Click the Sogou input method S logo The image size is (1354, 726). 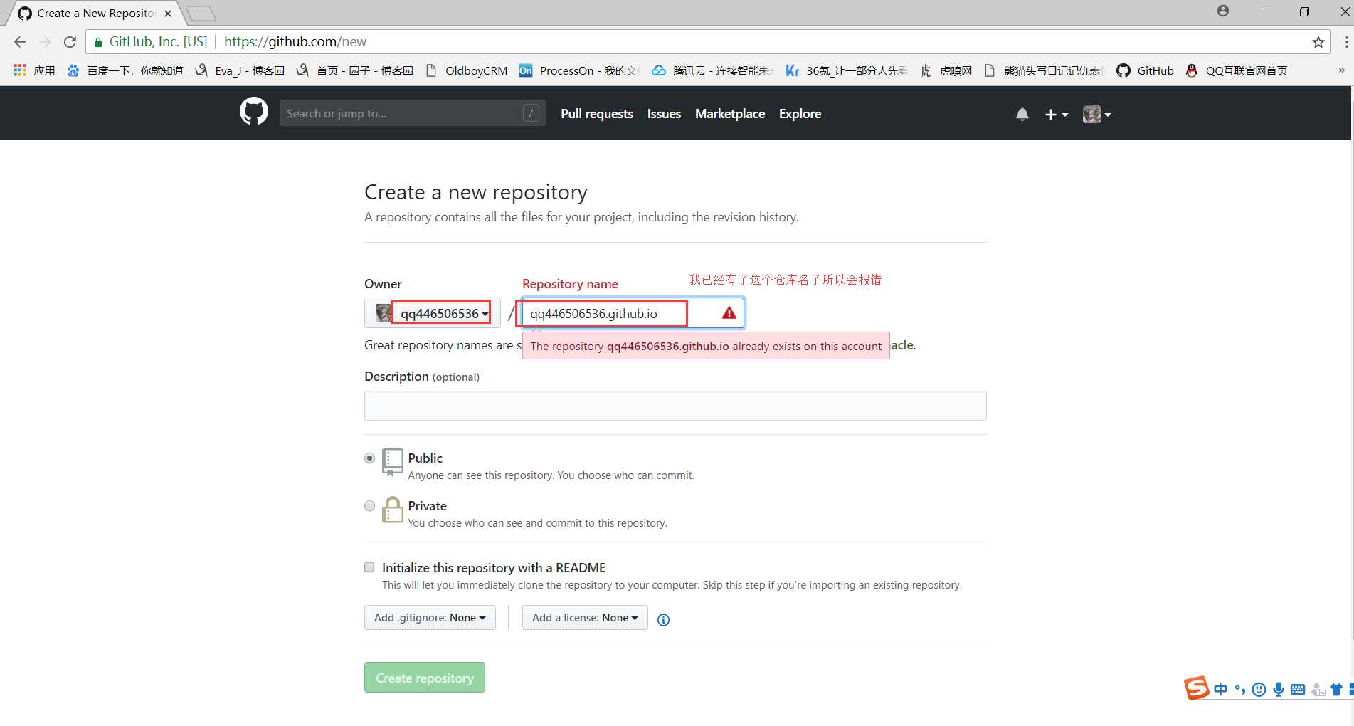coord(1196,688)
